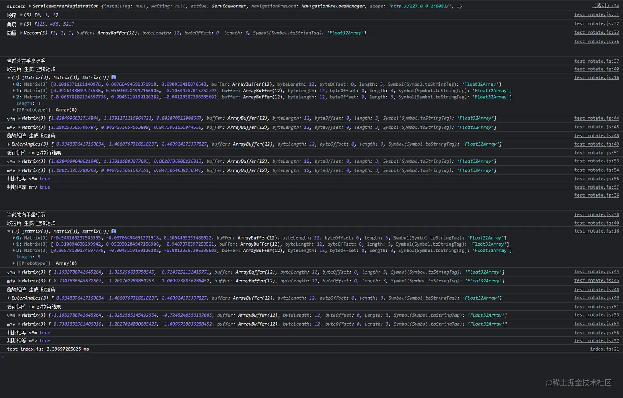Open source link test_rotate.js:38
The image size is (623, 398).
tap(597, 215)
